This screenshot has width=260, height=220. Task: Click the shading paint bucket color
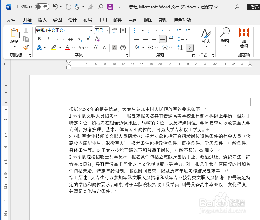click(137, 48)
